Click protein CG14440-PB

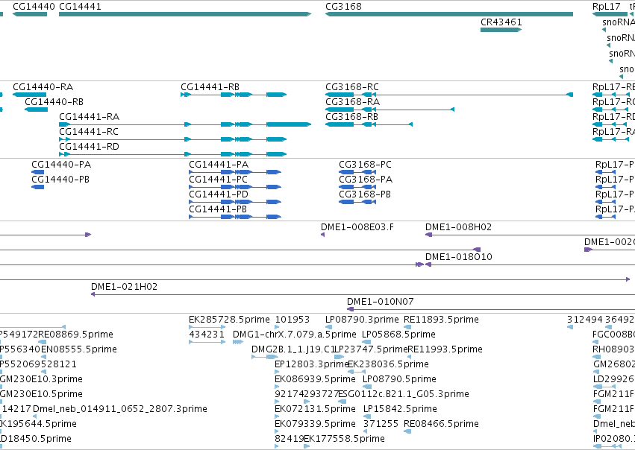pos(60,180)
